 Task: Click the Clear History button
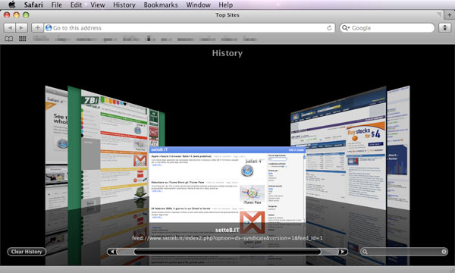pos(27,252)
